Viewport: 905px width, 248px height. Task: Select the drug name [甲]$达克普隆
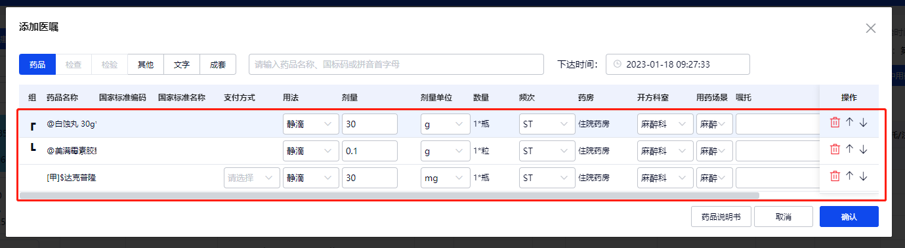click(x=72, y=178)
